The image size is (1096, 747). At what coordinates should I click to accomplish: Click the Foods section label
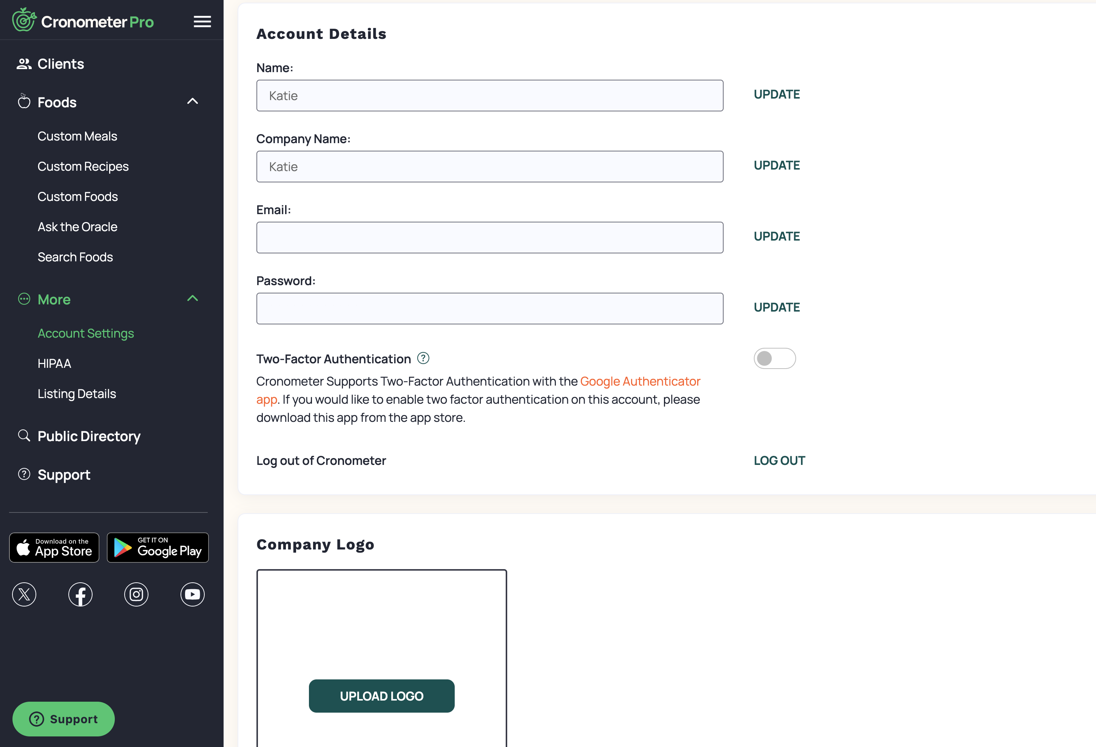(x=57, y=102)
